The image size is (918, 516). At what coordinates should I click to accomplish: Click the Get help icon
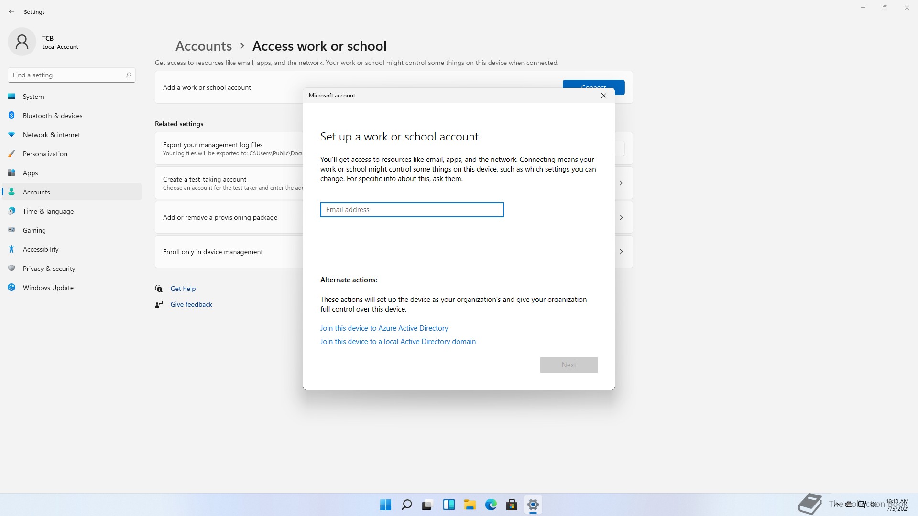click(159, 289)
